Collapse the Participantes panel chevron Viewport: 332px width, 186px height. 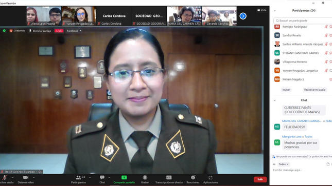275,11
